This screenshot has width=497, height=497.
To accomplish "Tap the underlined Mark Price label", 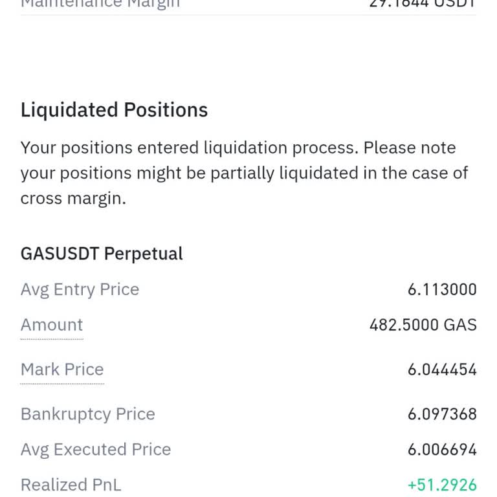I will (x=62, y=370).
